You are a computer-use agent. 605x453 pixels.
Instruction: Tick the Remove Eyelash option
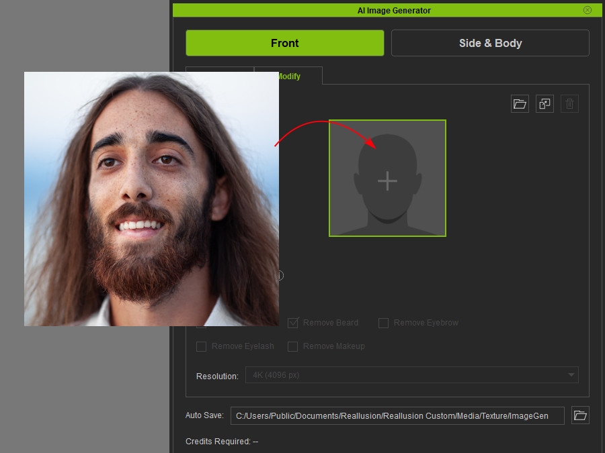click(202, 346)
